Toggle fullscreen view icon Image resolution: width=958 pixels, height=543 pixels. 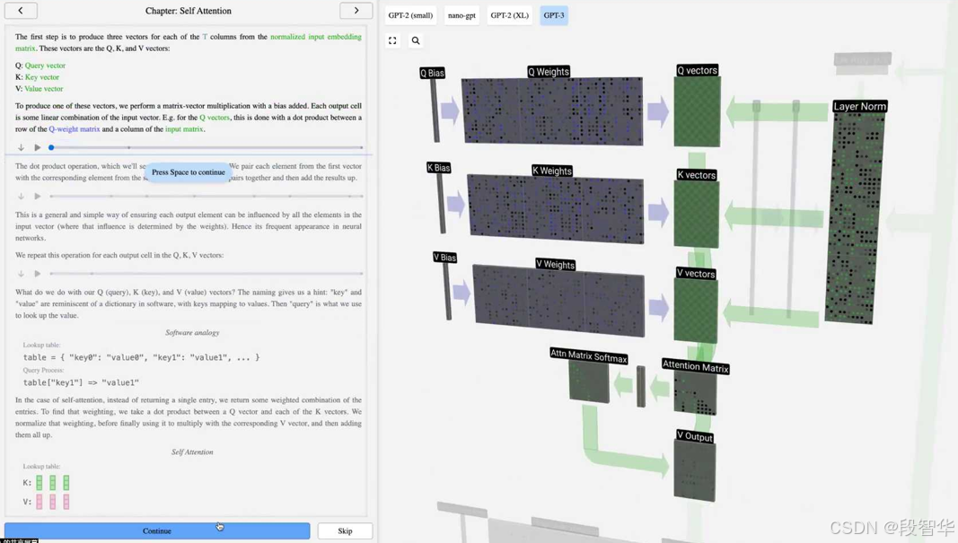pos(392,41)
